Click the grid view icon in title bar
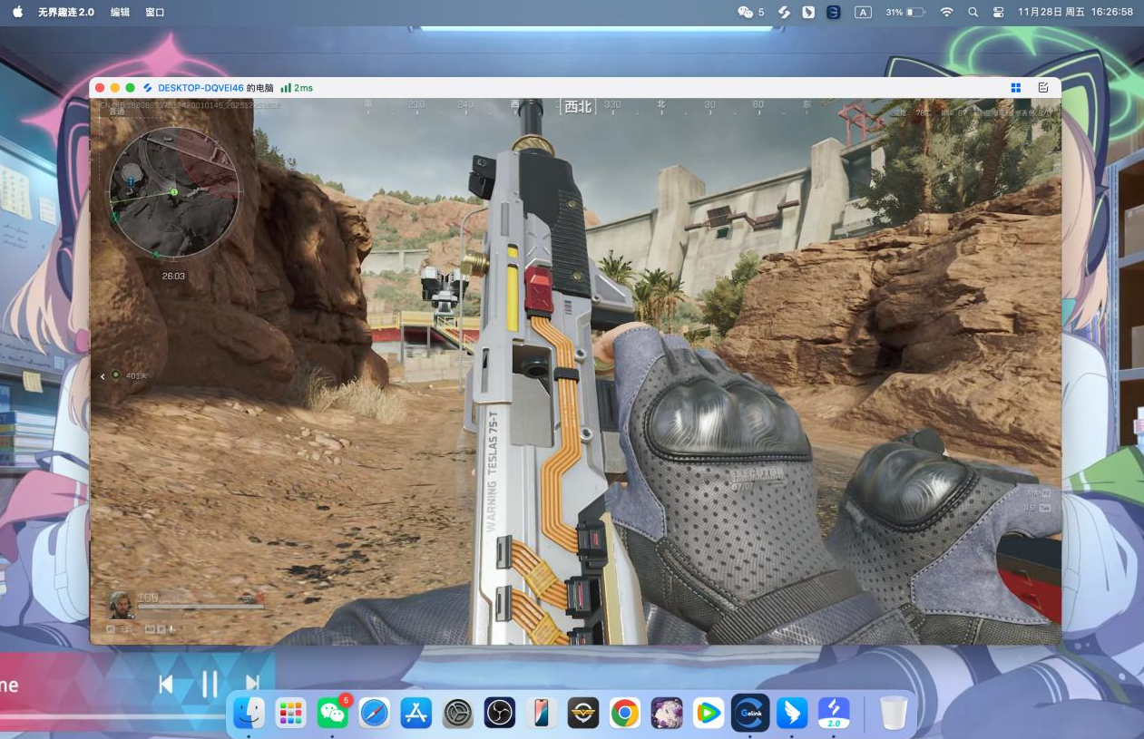This screenshot has width=1144, height=739. click(1016, 88)
